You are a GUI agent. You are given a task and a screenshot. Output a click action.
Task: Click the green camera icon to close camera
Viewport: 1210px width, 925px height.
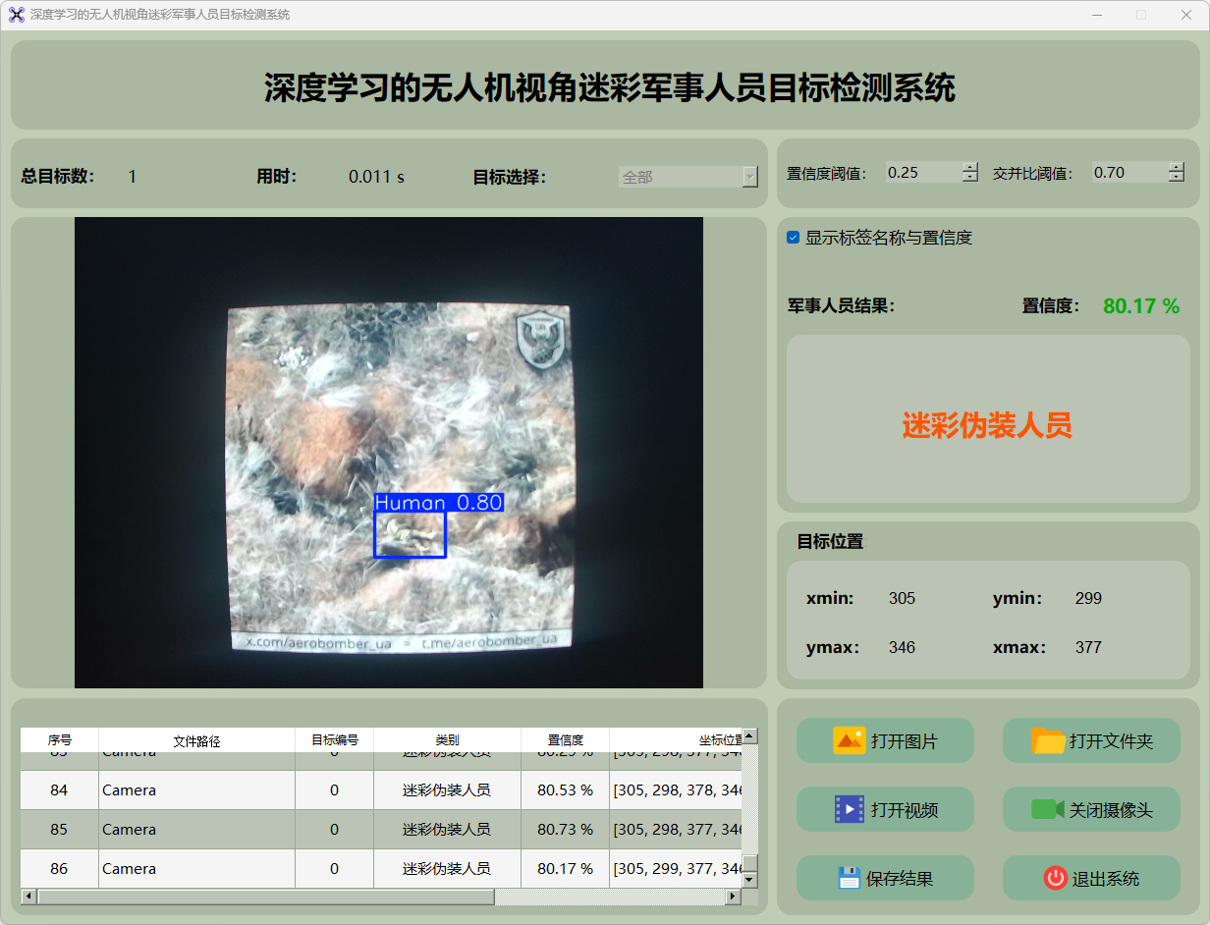[x=1047, y=809]
